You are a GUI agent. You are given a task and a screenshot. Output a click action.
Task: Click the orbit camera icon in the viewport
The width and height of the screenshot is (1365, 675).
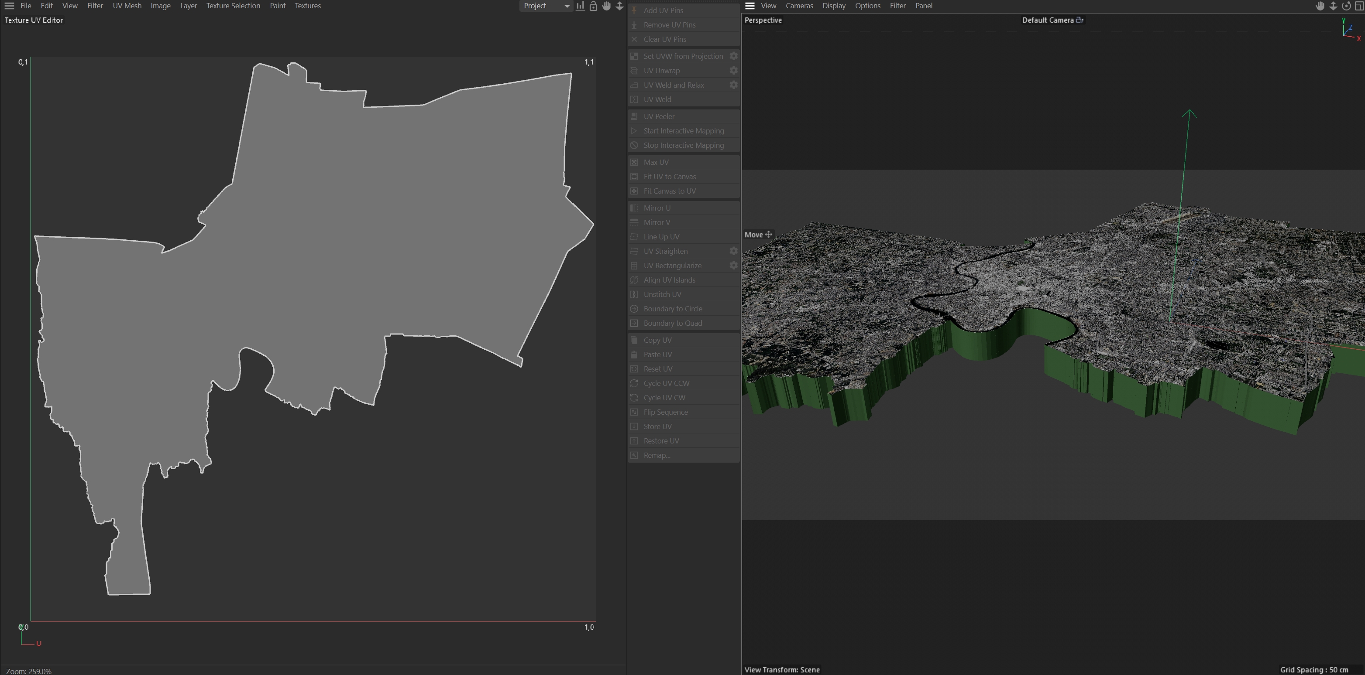1346,6
